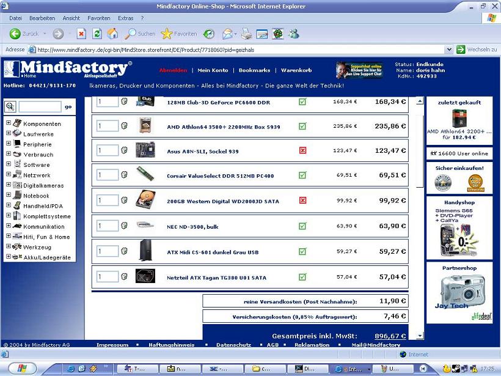Click the Windows Start button
This screenshot has width=501, height=376.
(x=21, y=369)
